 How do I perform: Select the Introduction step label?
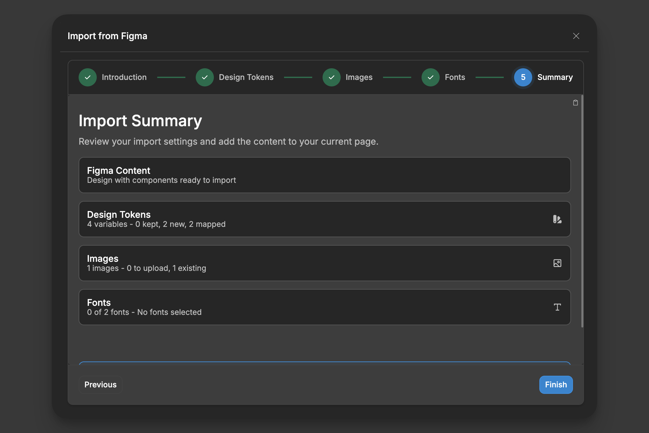coord(124,77)
